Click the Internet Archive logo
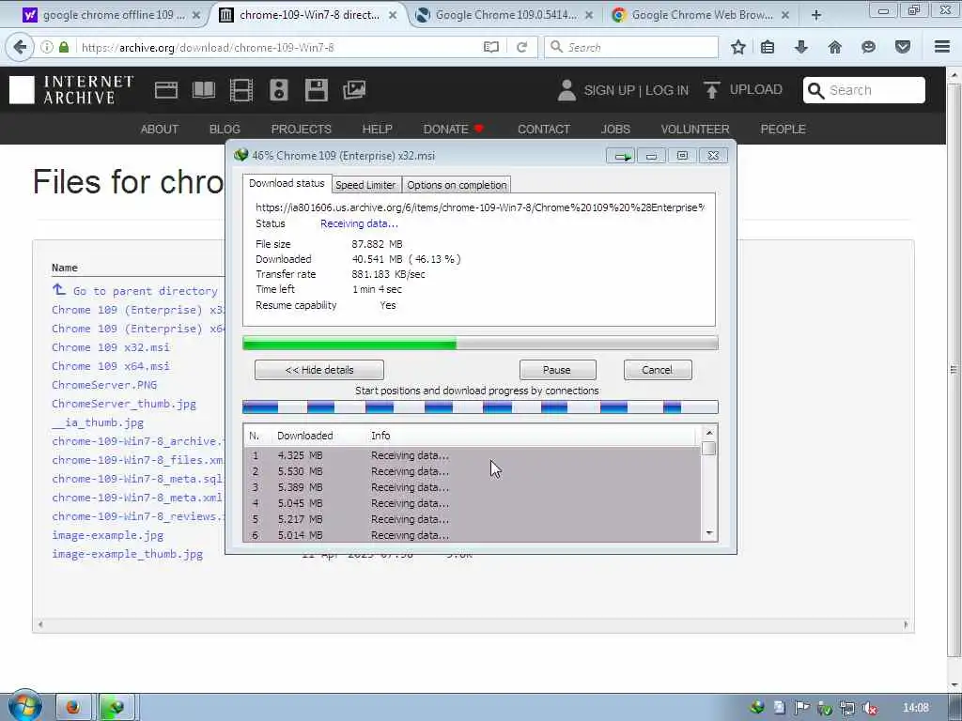The width and height of the screenshot is (962, 721). [x=71, y=90]
